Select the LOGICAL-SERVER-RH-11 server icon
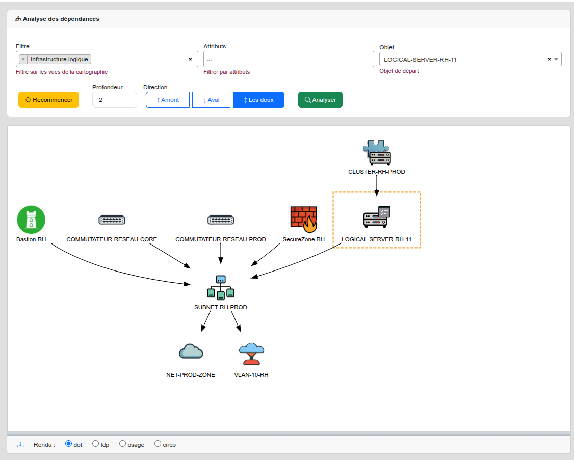This screenshot has height=460, width=574. [x=376, y=217]
